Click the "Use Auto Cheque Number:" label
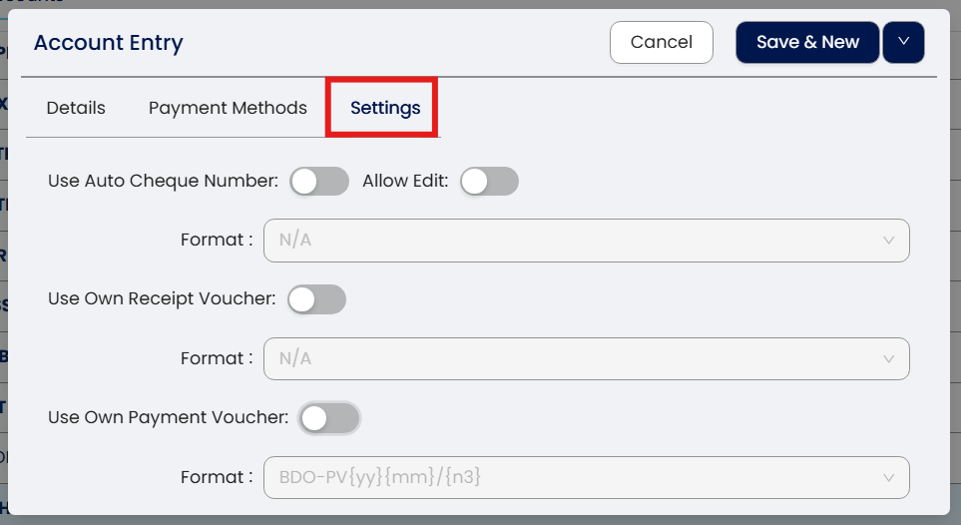The height and width of the screenshot is (525, 961). [x=163, y=182]
